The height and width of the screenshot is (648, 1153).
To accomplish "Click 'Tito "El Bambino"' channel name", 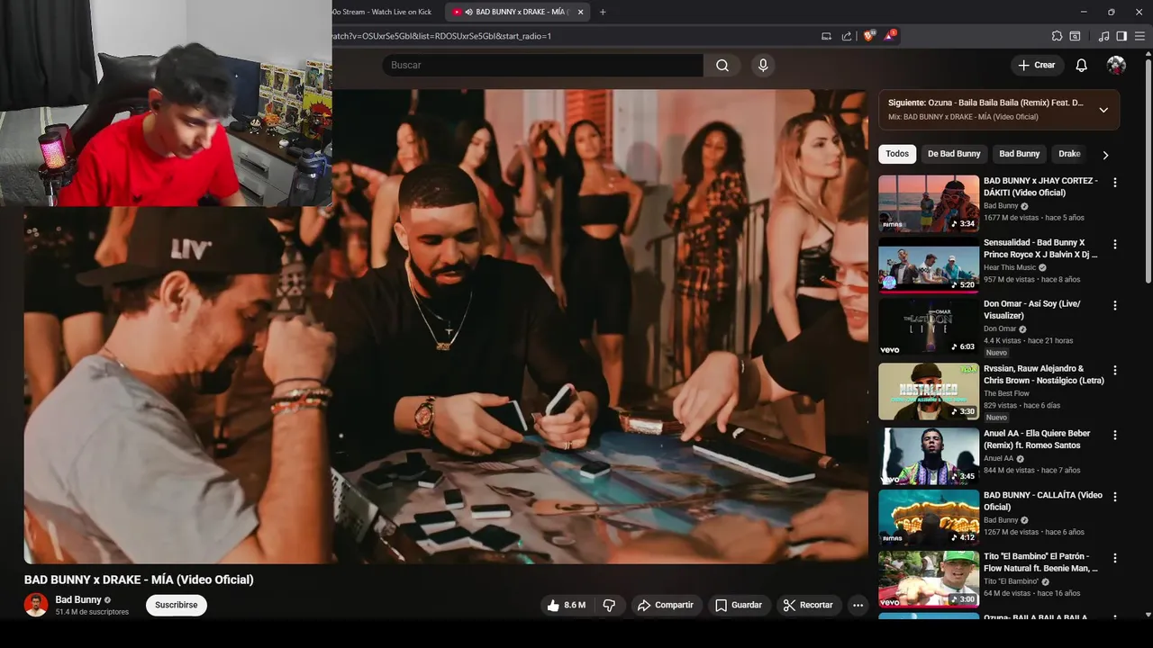I will (x=1011, y=581).
